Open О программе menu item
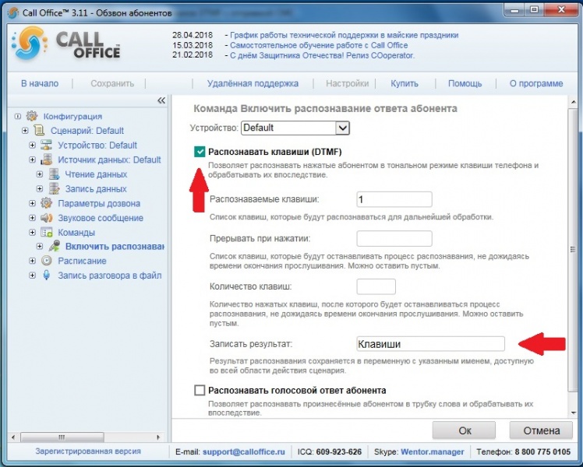 coord(536,83)
